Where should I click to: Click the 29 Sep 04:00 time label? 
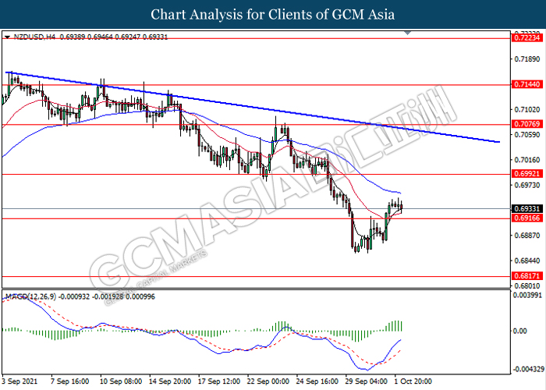click(367, 381)
